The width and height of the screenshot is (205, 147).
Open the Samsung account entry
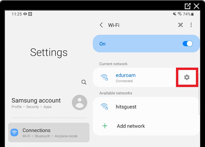coord(36,103)
